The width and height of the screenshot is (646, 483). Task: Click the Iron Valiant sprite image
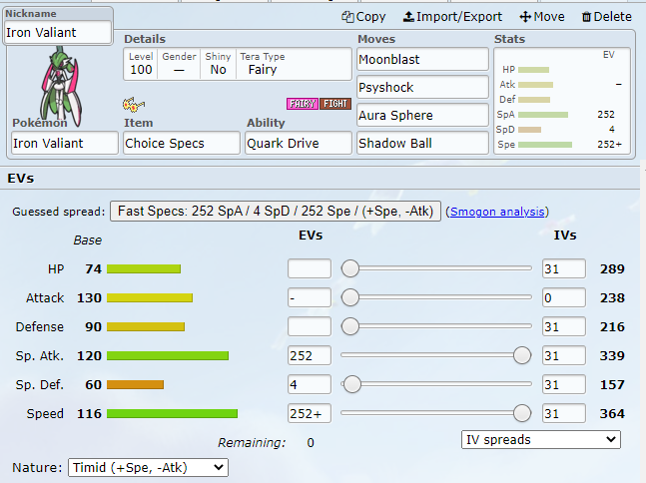point(61,85)
